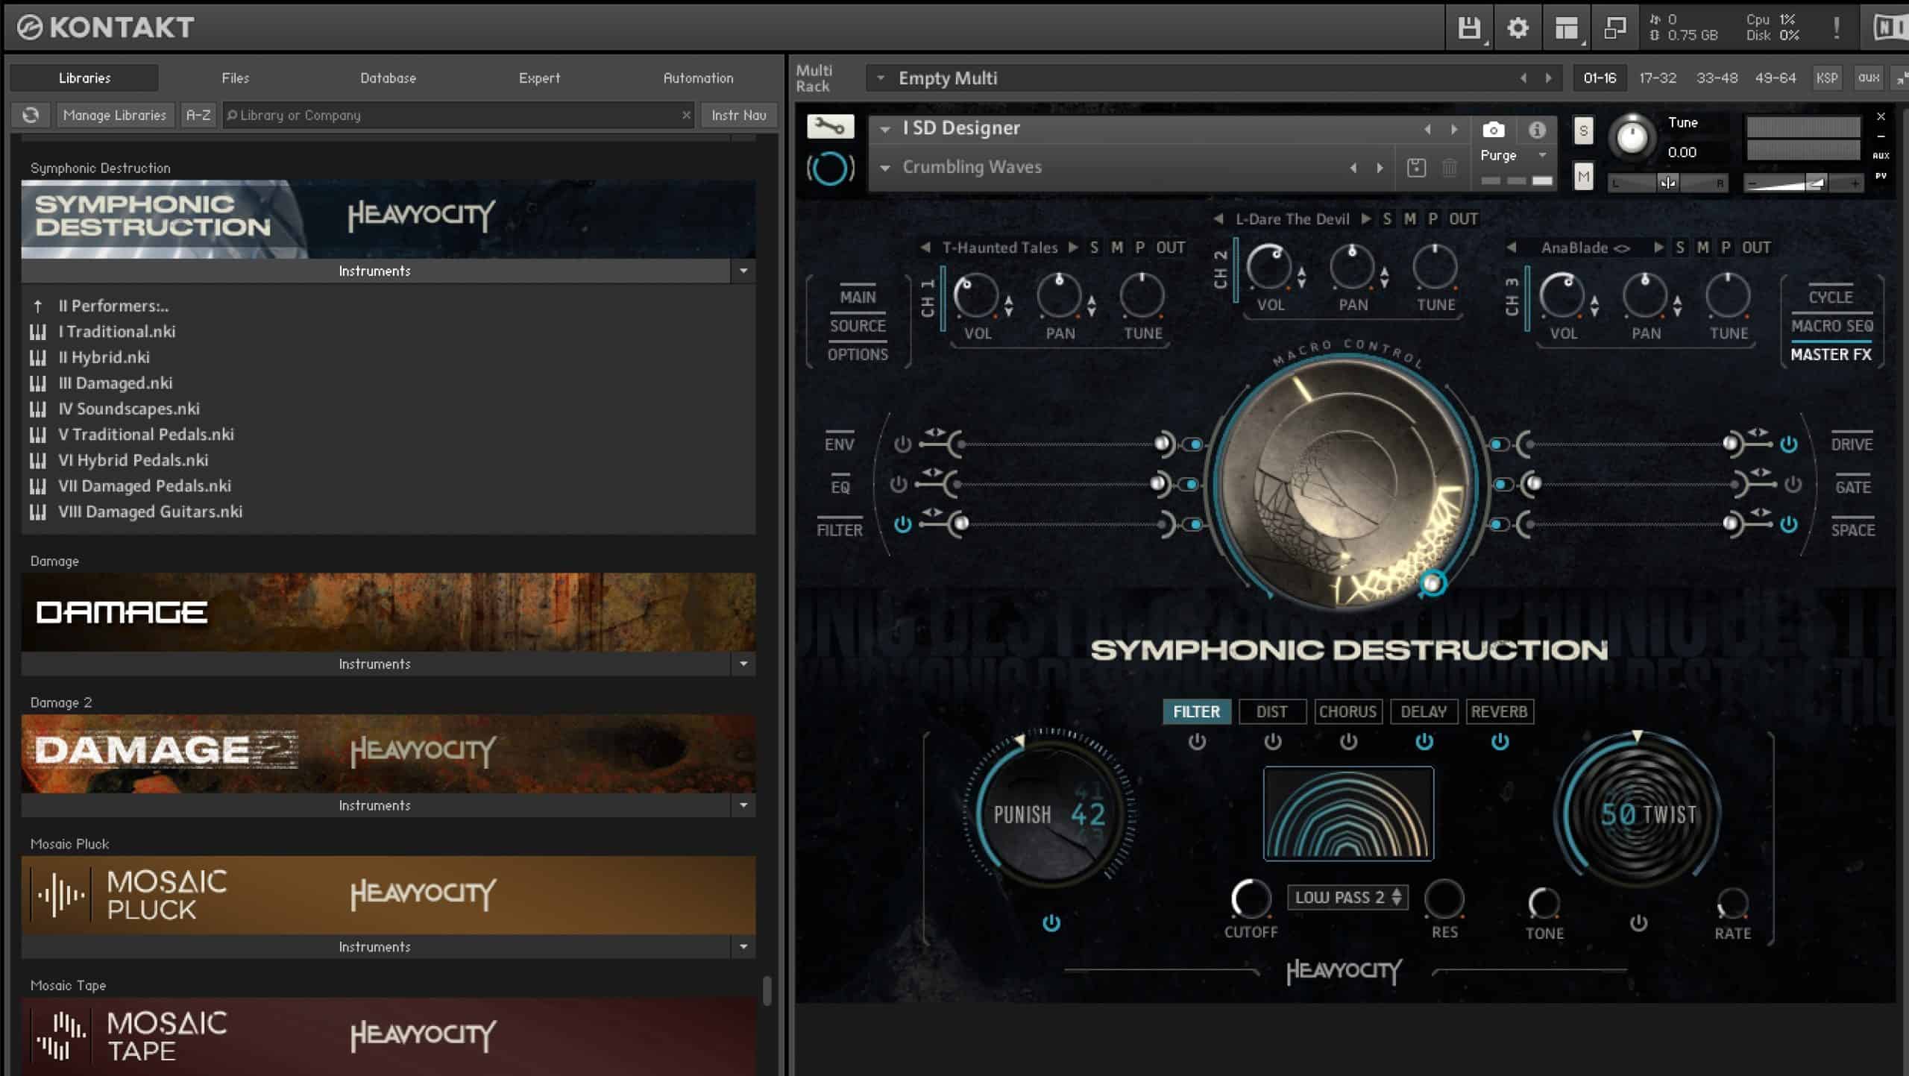Click the save floppy disk icon in header
Image resolution: width=1909 pixels, height=1076 pixels.
tap(1469, 28)
